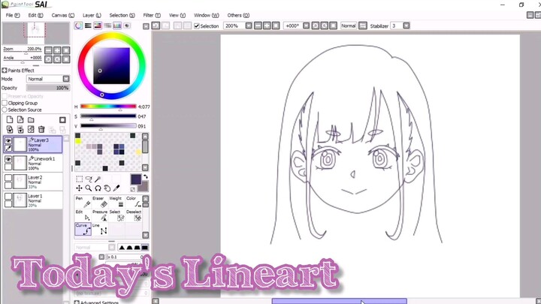
Task: Open the View menu
Action: (177, 15)
